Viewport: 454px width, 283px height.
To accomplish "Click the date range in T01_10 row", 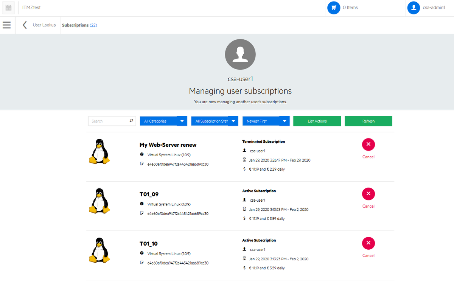I will pyautogui.click(x=278, y=259).
